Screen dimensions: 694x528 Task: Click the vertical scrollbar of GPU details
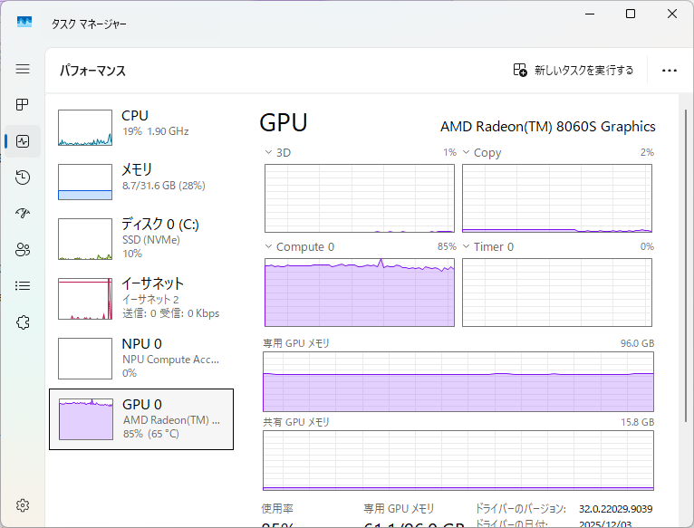click(x=686, y=265)
